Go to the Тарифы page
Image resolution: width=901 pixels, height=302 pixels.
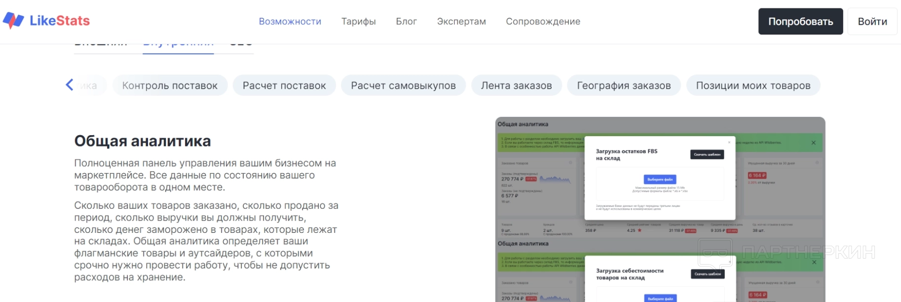click(358, 22)
